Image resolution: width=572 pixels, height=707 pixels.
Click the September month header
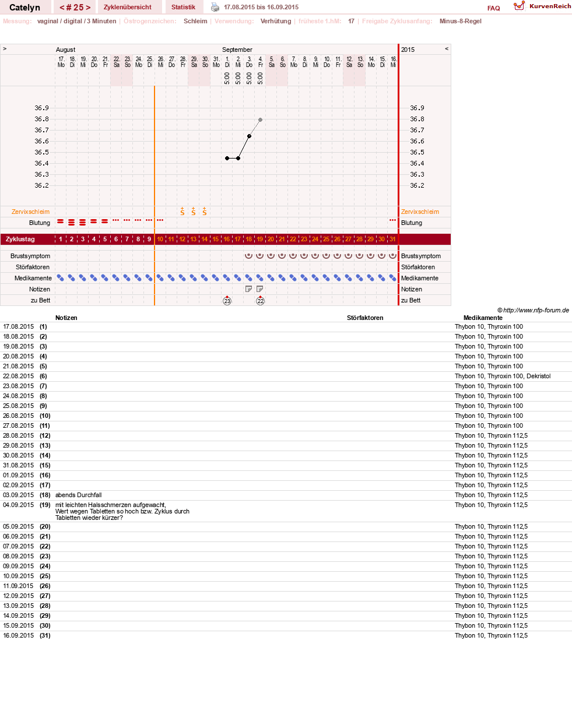click(237, 50)
